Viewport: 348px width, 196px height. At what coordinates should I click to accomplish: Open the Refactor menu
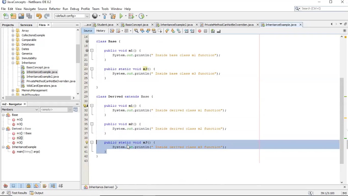(x=55, y=9)
